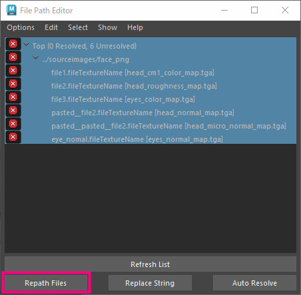Viewport: 301px width, 295px height.
Task: Click unresolved icon next to head_roughness_map.tga
Action: tap(13, 84)
